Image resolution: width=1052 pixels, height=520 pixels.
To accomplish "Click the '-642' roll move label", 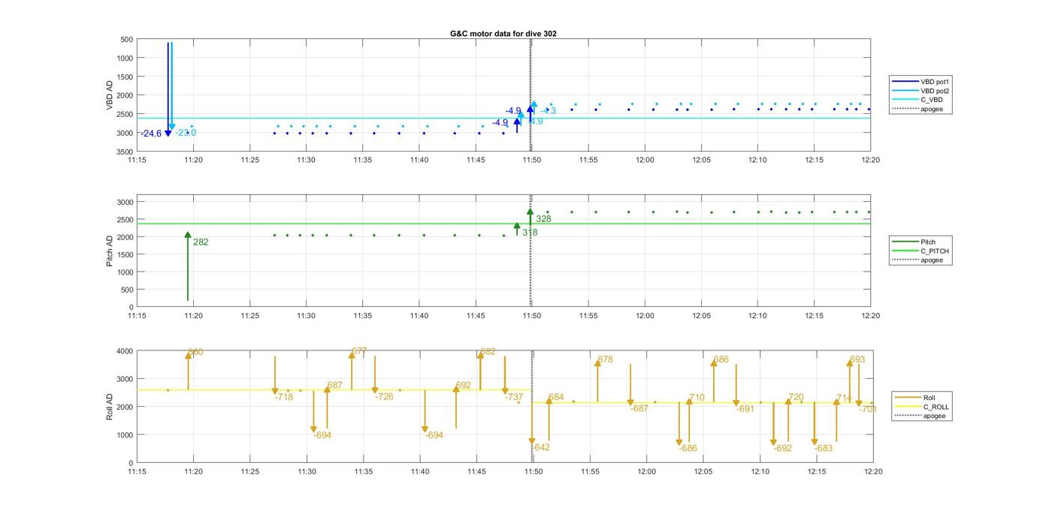I will point(541,448).
